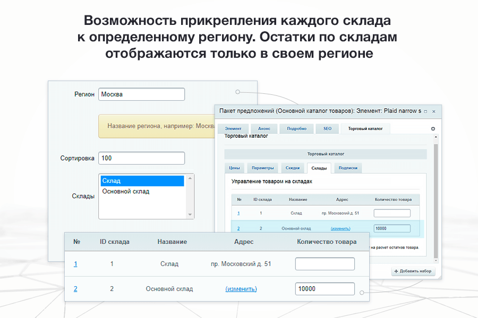Viewport: 478px width, 318px height.
Task: Select Основной склад in the Склады list
Action: coord(142,191)
